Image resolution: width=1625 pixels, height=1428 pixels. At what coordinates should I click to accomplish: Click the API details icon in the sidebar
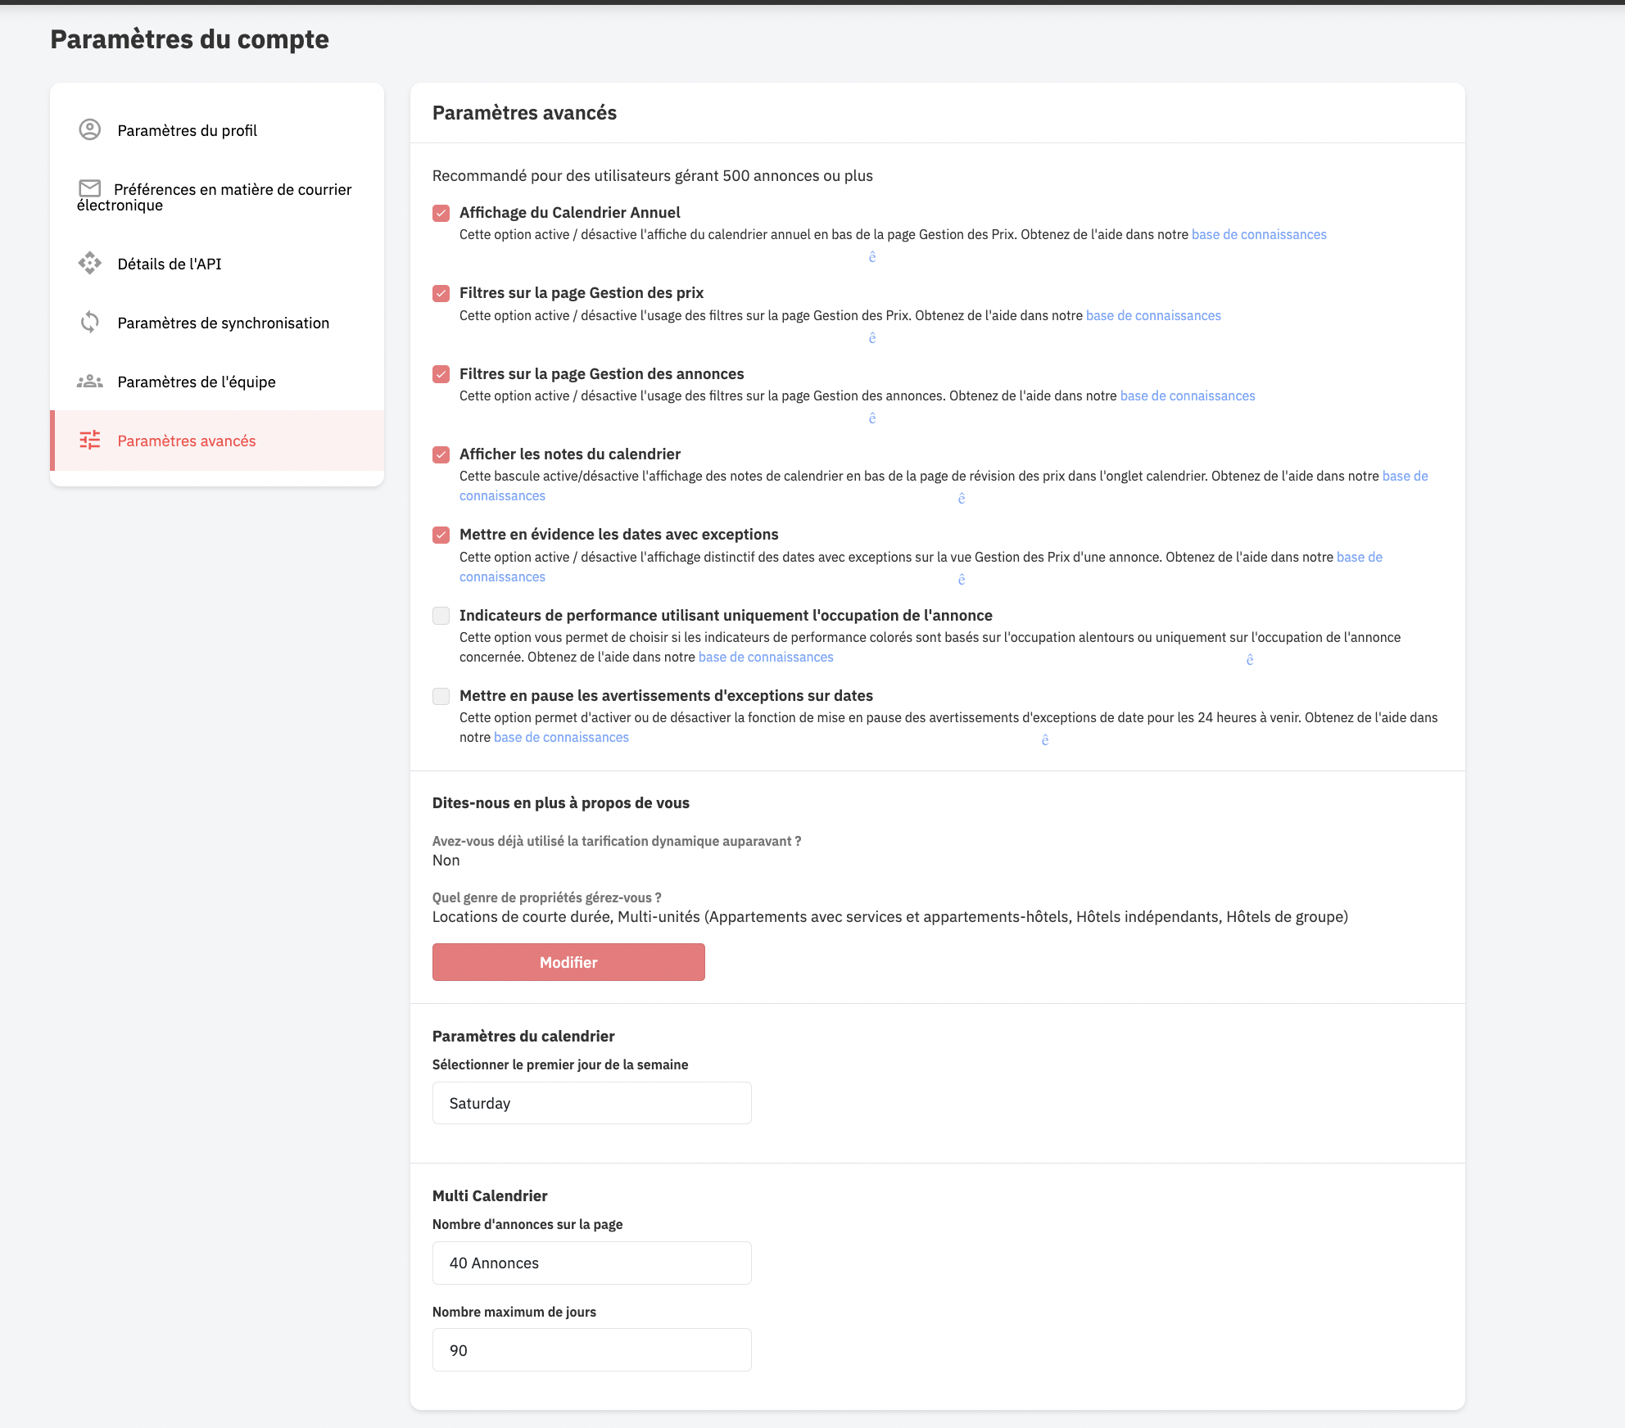click(89, 264)
